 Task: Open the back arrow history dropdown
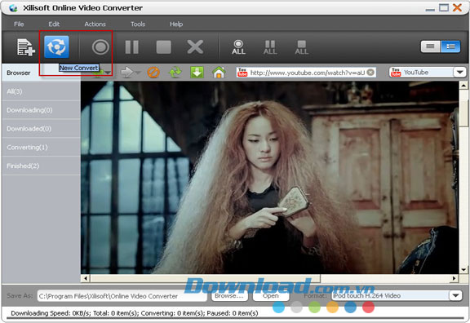click(108, 73)
